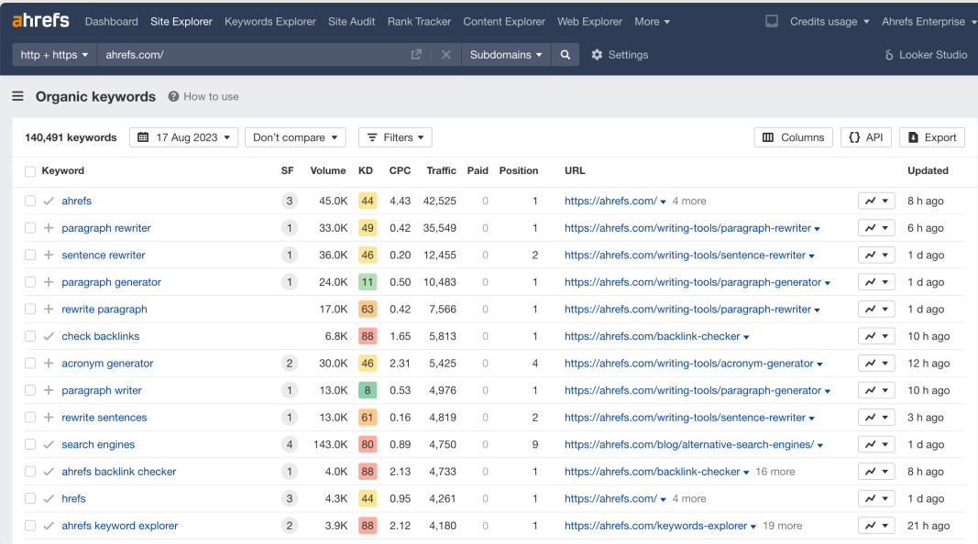Tick the checkbox for search engines
978x544 pixels.
pyautogui.click(x=30, y=444)
